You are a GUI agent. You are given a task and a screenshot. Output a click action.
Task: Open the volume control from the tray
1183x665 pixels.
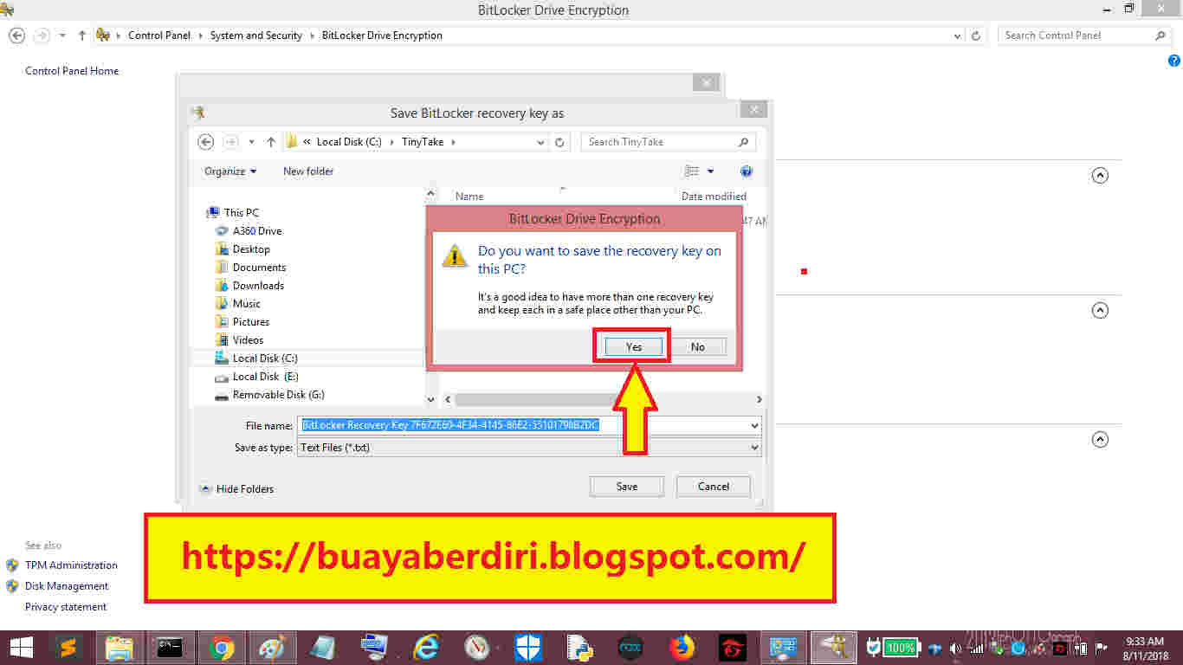[x=955, y=647]
